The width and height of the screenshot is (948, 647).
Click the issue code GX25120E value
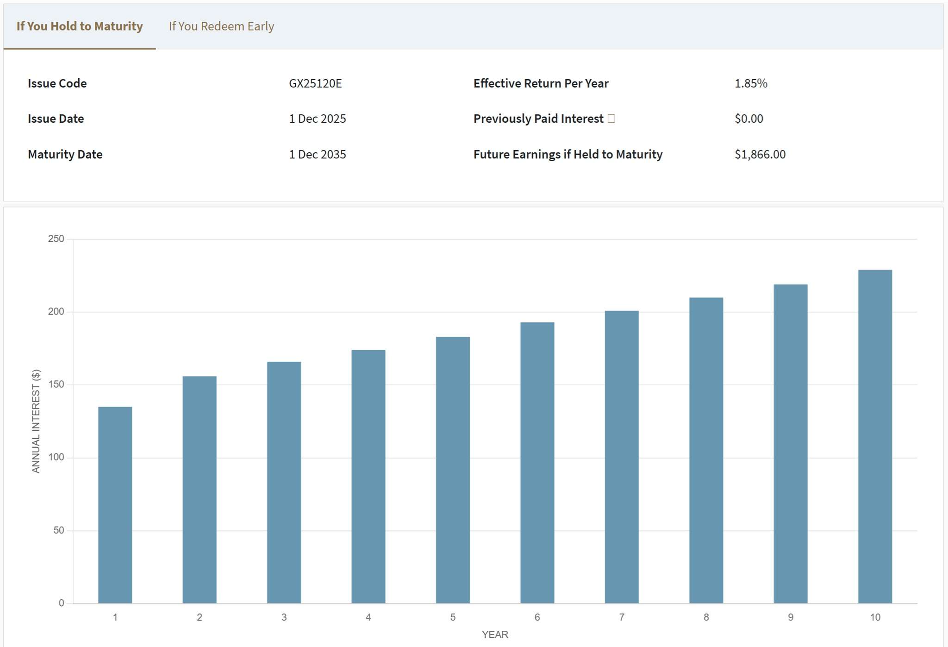coord(315,83)
